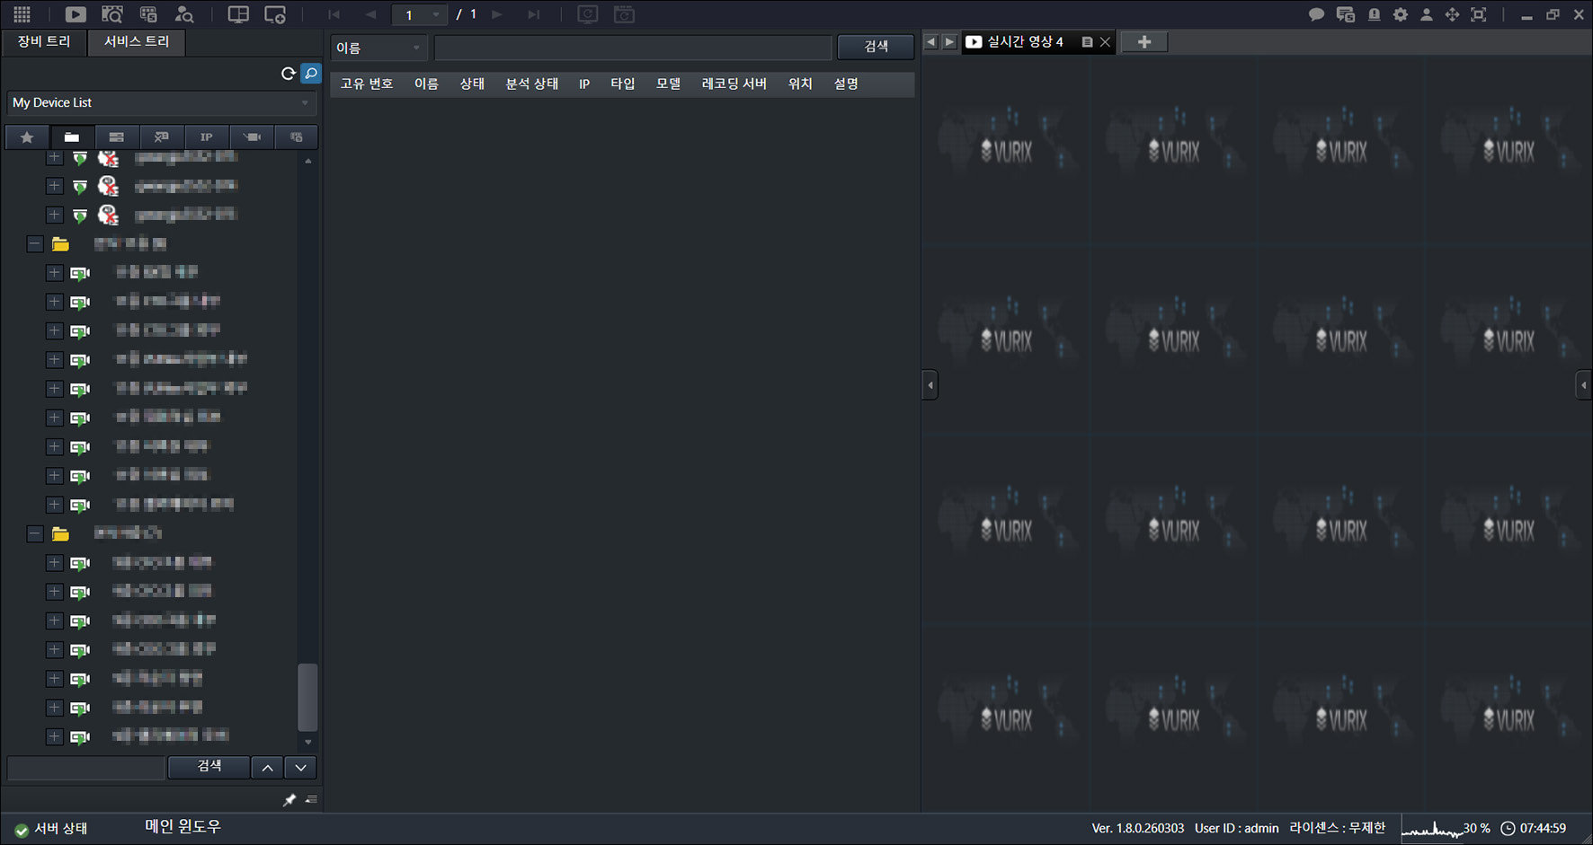Open the screen layout split icon
1593x845 pixels.
(x=238, y=14)
